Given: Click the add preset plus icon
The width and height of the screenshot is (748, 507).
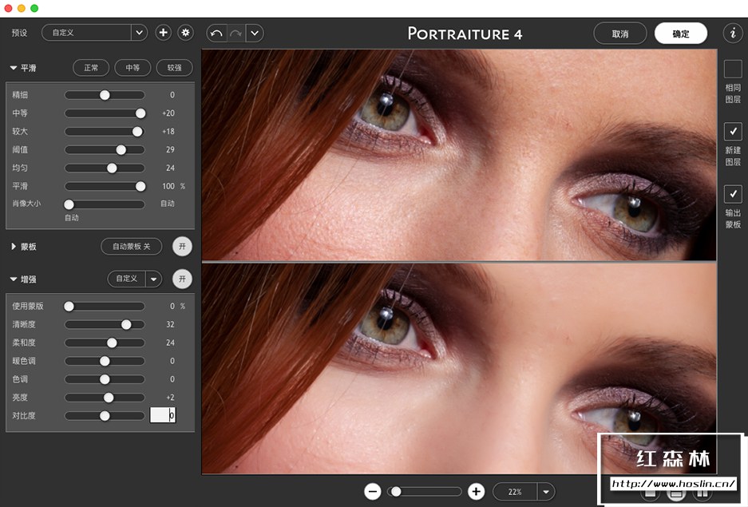Looking at the screenshot, I should 163,33.
